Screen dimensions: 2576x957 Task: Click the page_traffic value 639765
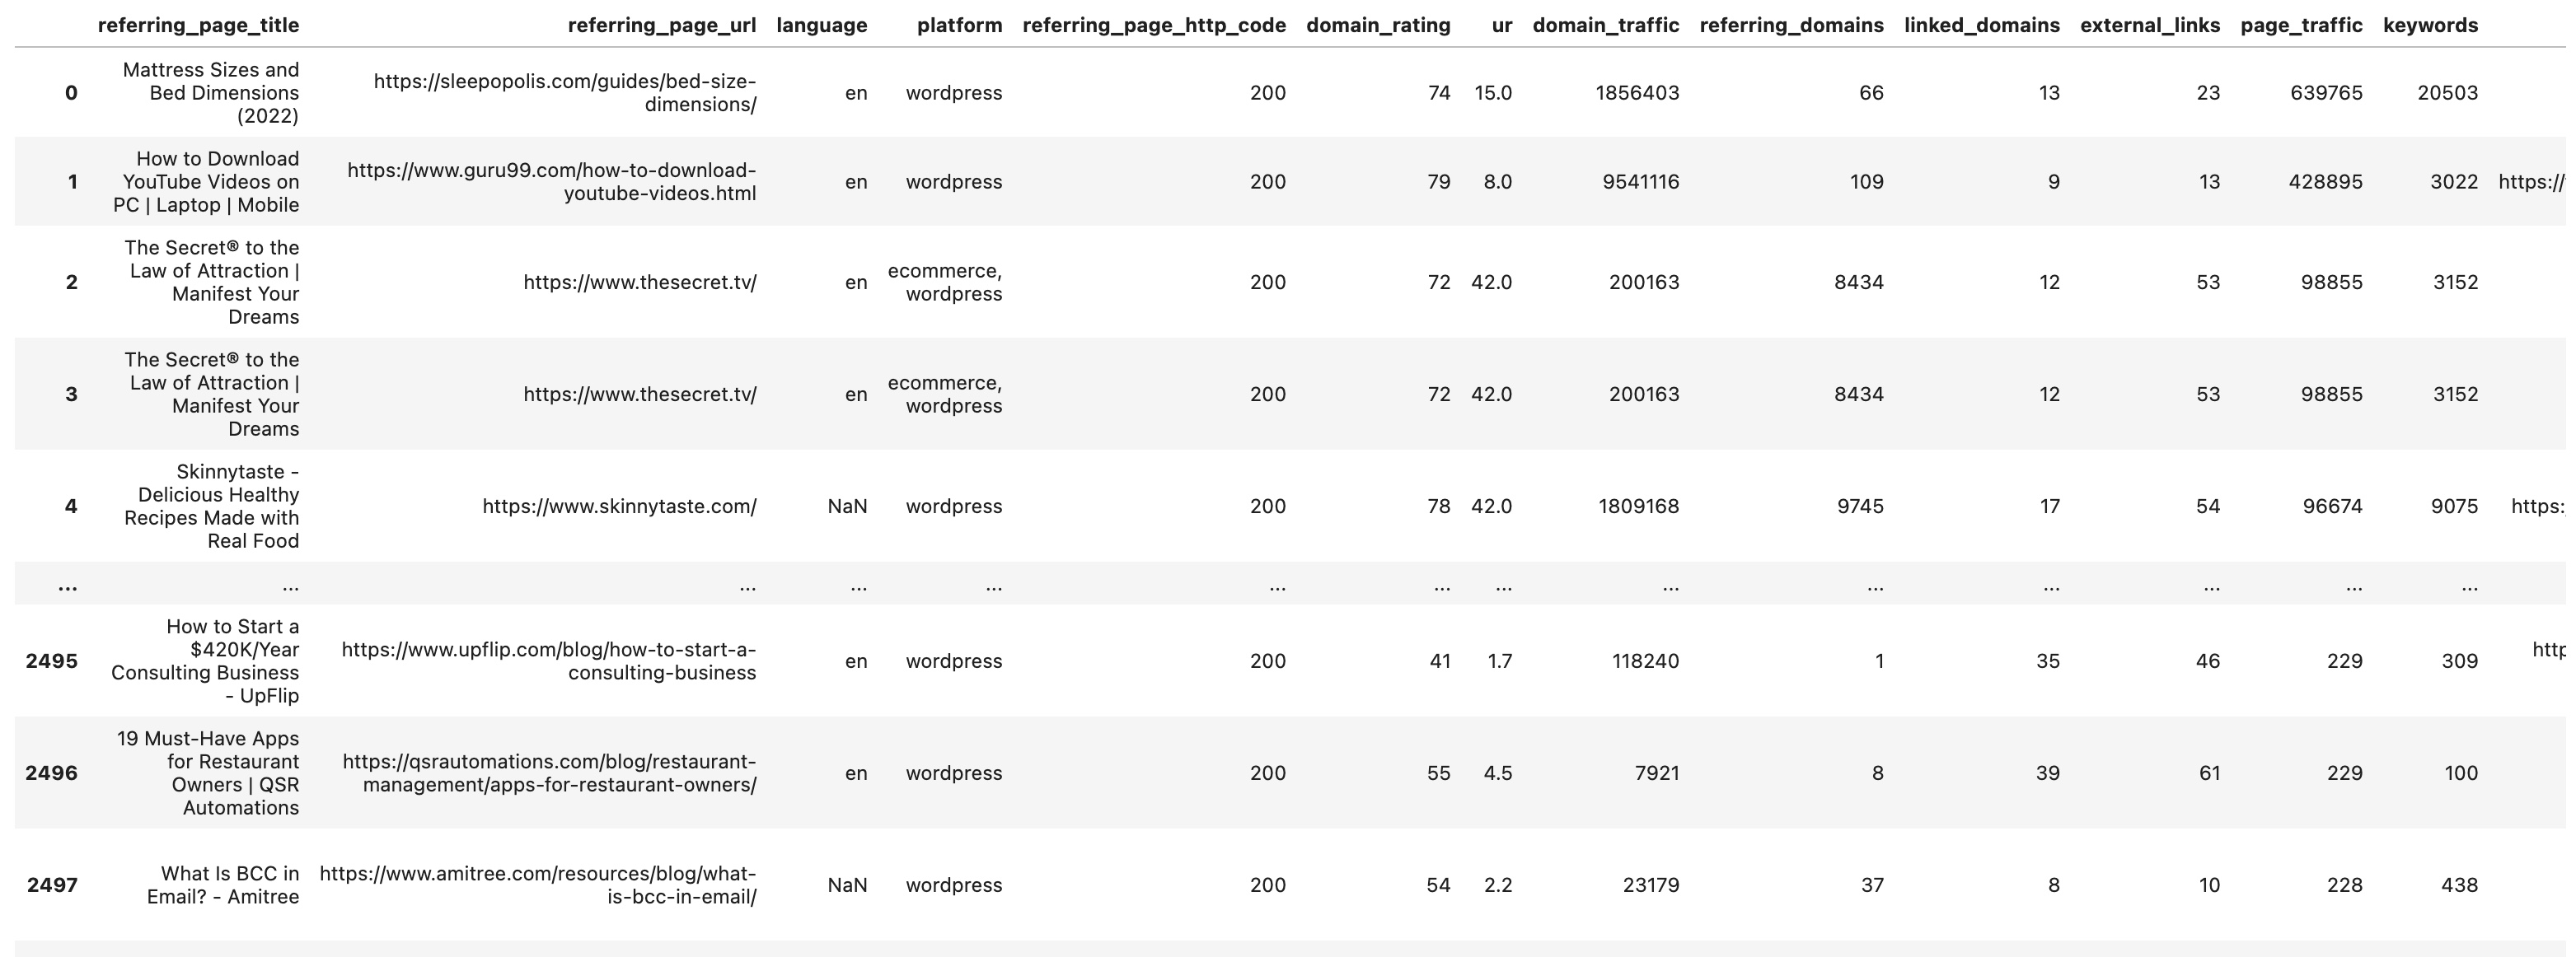pos(2326,93)
